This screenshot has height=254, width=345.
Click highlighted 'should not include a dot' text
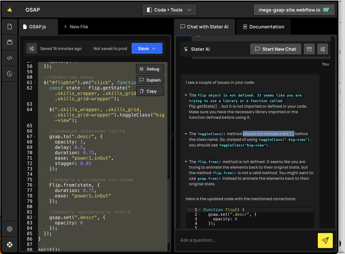pyautogui.click(x=268, y=134)
